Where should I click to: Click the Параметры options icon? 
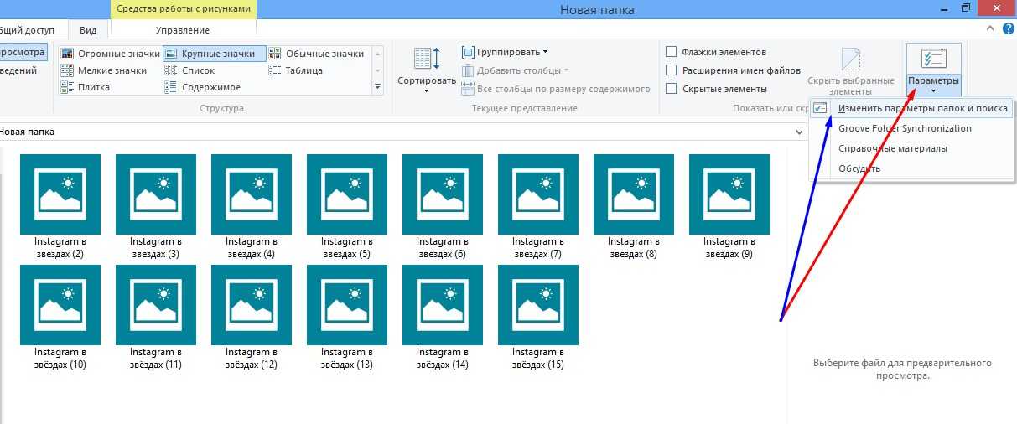click(x=933, y=59)
